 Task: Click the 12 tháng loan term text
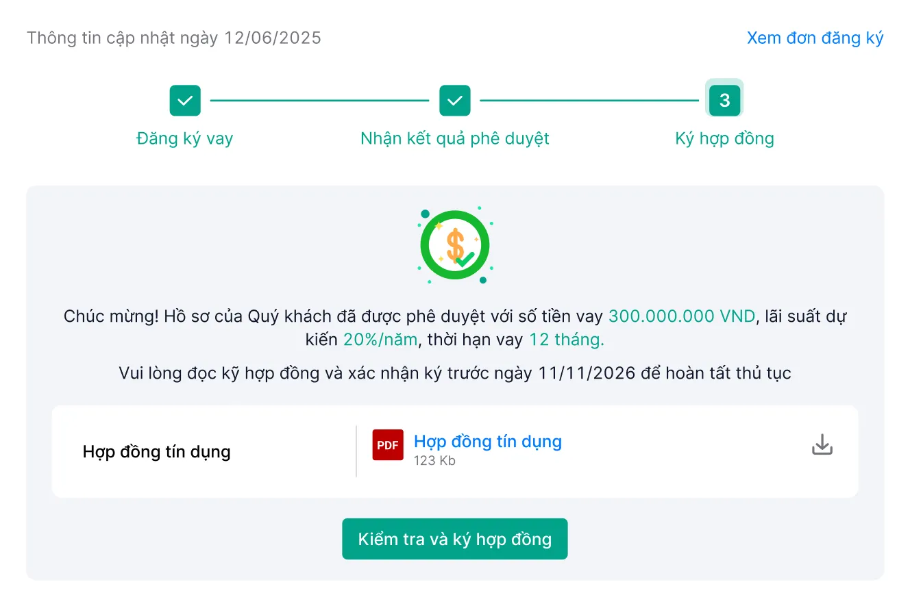[566, 340]
